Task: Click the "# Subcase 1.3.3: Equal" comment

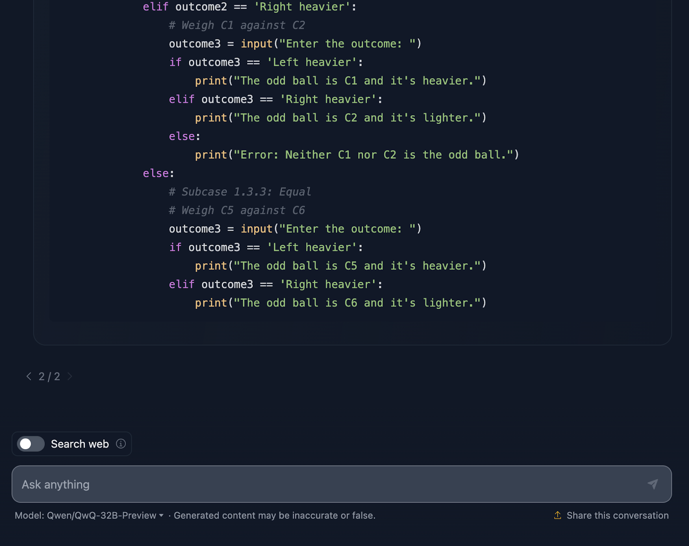Action: 240,192
